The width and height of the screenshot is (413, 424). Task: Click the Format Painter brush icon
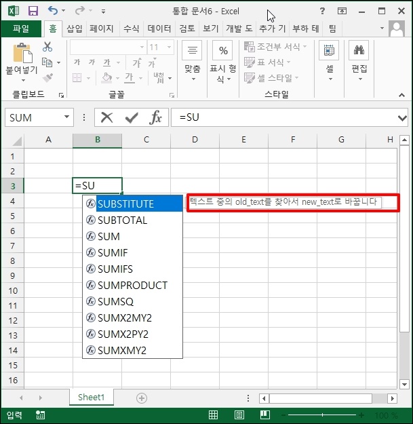47,78
